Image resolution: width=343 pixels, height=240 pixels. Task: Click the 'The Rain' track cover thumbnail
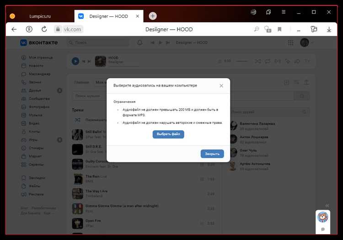[x=77, y=179]
